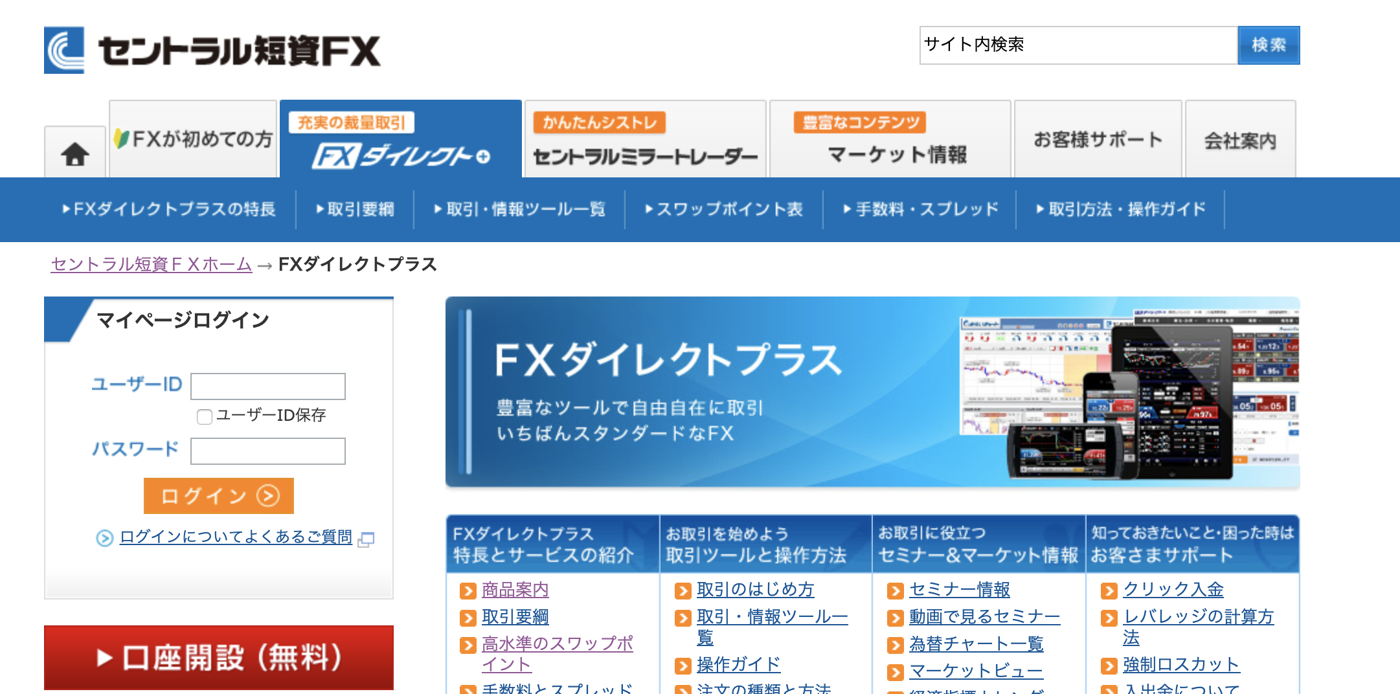Open 取引・情報ツール一覧 in blue submenu bar
Viewport: 1400px width, 694px height.
coord(519,209)
